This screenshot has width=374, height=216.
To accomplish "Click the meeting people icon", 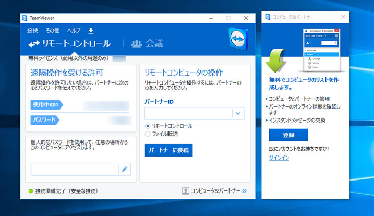I will coord(137,44).
